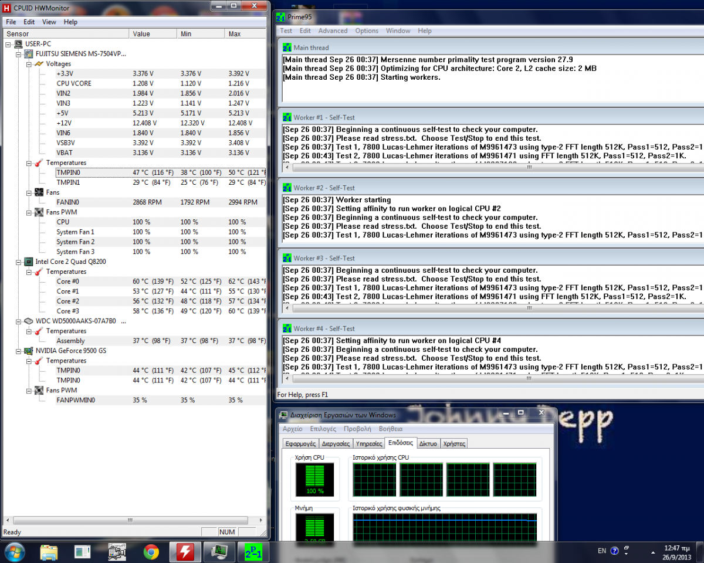Viewport: 704px width, 563px height.
Task: Click the Prime95 title bar icon
Action: coord(280,17)
